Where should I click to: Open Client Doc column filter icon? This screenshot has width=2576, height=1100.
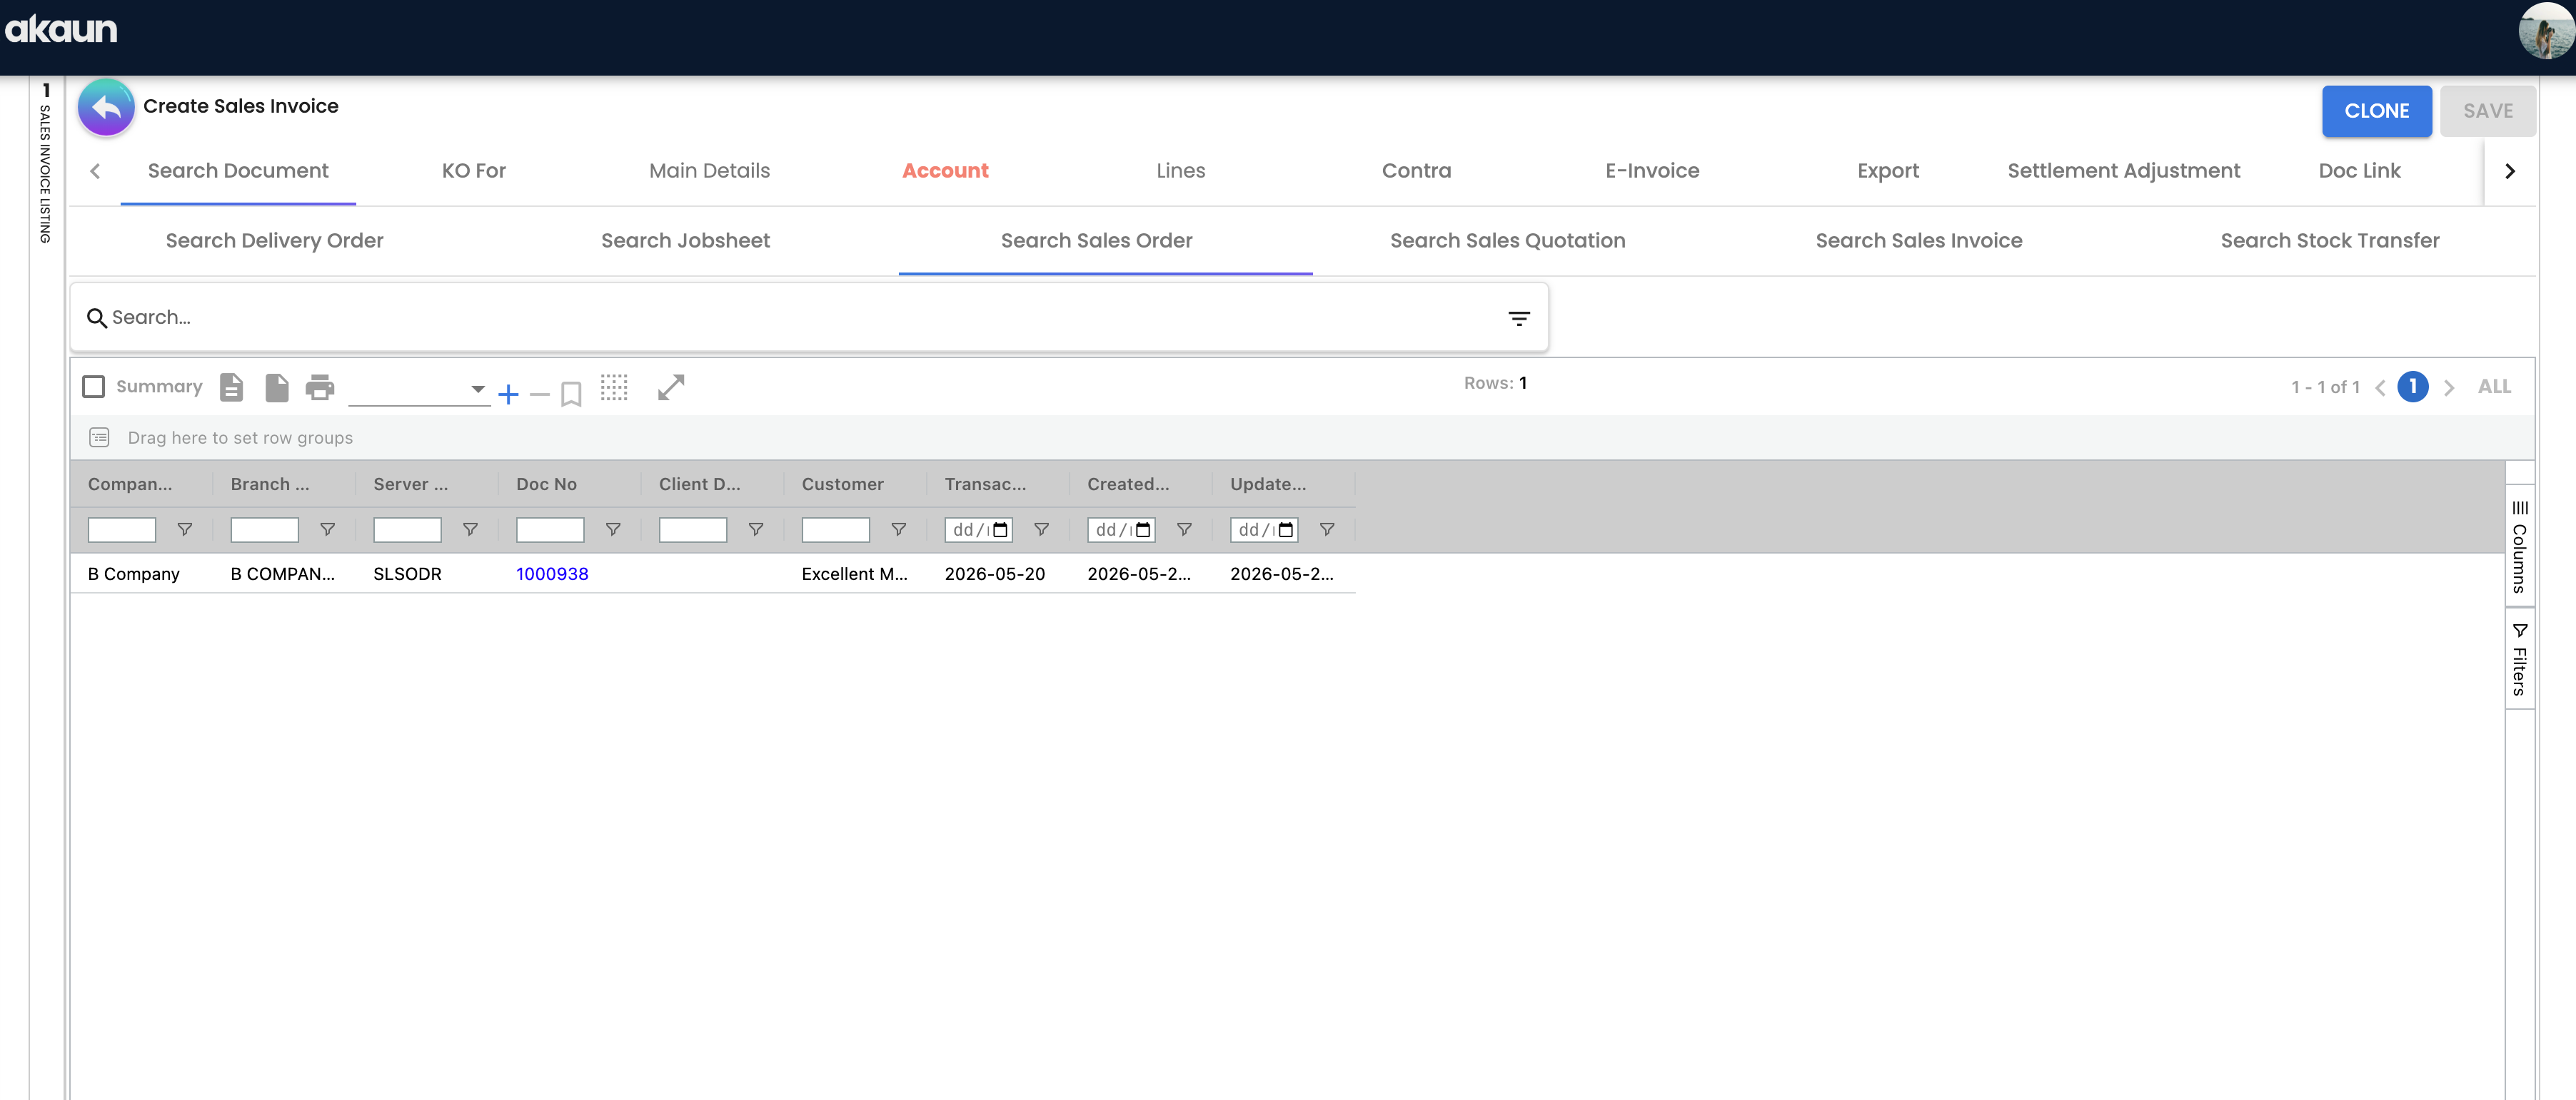[x=756, y=529]
